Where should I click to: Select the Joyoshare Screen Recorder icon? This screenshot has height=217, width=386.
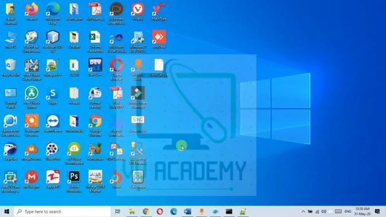coord(116,13)
